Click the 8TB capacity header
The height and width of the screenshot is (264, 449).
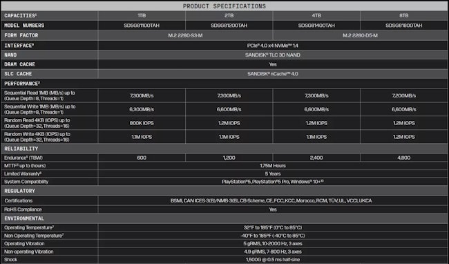404,15
